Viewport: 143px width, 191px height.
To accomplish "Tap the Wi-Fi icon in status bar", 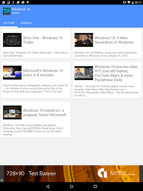I will click(129, 2).
